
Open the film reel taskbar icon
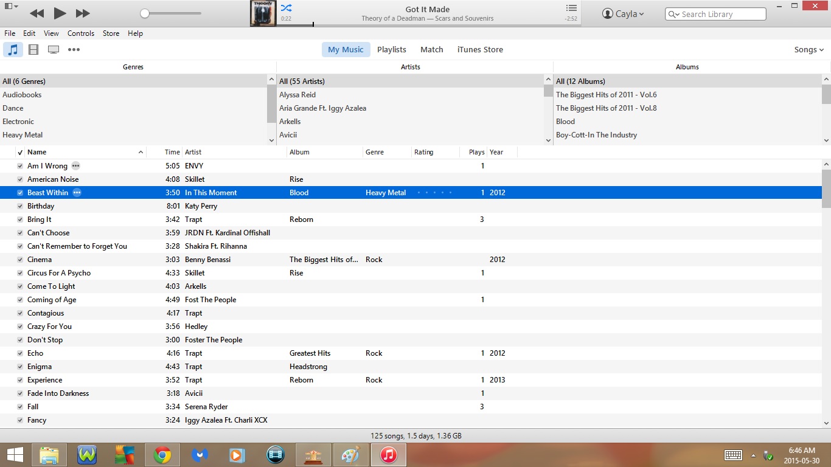point(276,455)
